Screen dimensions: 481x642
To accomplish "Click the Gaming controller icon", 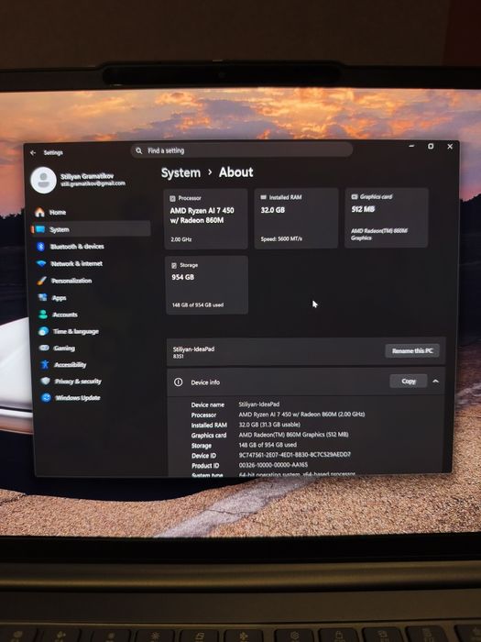I will pos(44,348).
